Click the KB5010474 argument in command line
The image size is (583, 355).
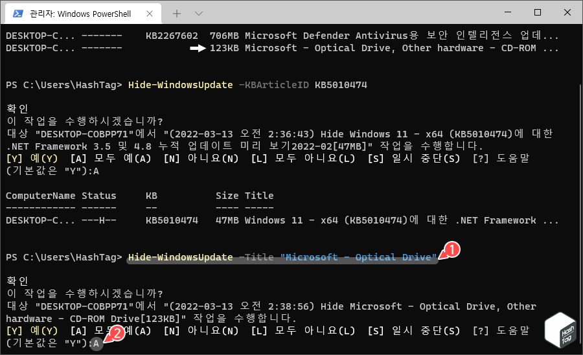(341, 85)
